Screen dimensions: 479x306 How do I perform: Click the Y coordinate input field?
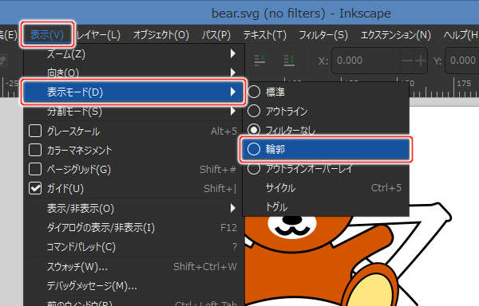(462, 61)
